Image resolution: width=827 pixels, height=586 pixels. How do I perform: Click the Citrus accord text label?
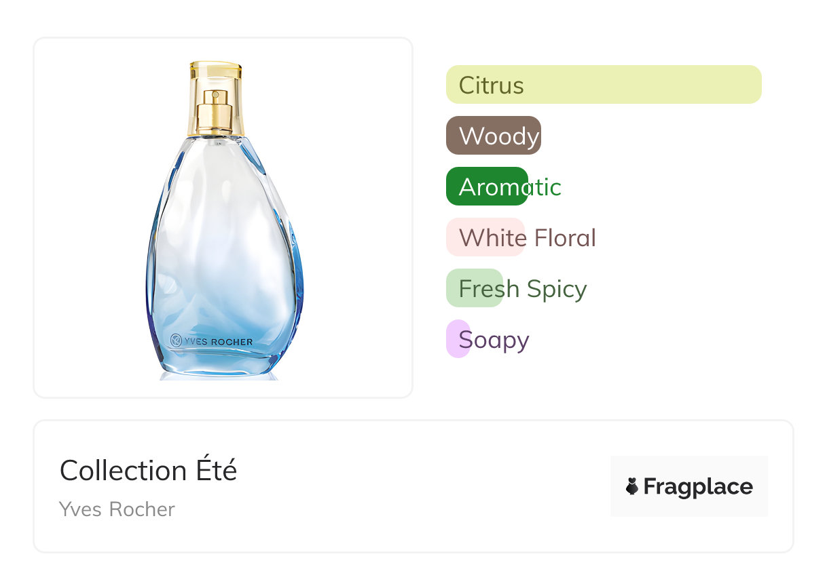point(491,85)
